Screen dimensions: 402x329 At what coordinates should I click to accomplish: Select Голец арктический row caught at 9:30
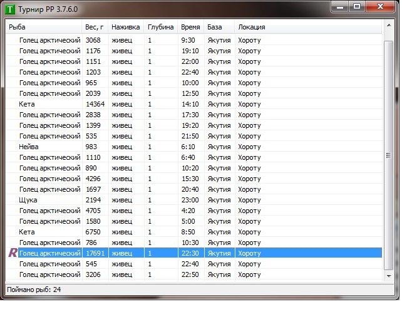coord(50,40)
